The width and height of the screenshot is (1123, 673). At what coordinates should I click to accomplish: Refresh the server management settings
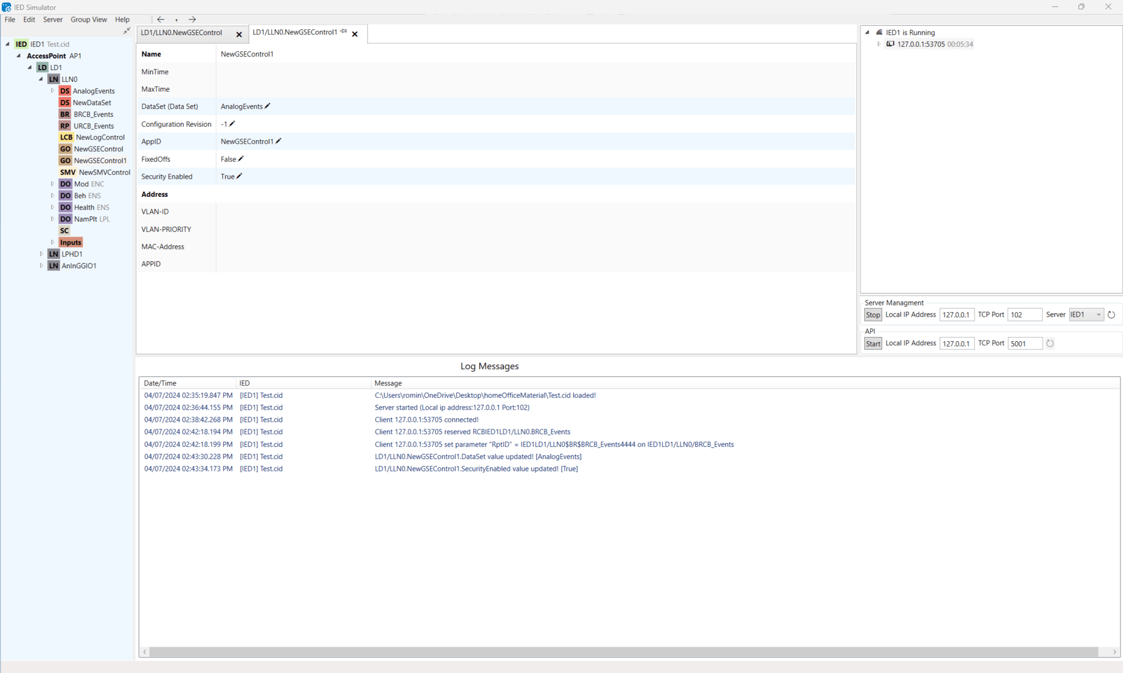[x=1111, y=315]
